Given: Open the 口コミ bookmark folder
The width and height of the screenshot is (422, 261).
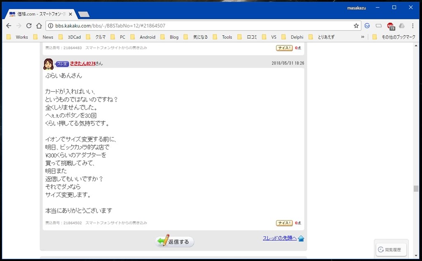Looking at the screenshot, I should (x=247, y=37).
